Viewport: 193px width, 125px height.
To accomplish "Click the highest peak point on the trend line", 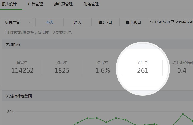I will pos(183,114).
